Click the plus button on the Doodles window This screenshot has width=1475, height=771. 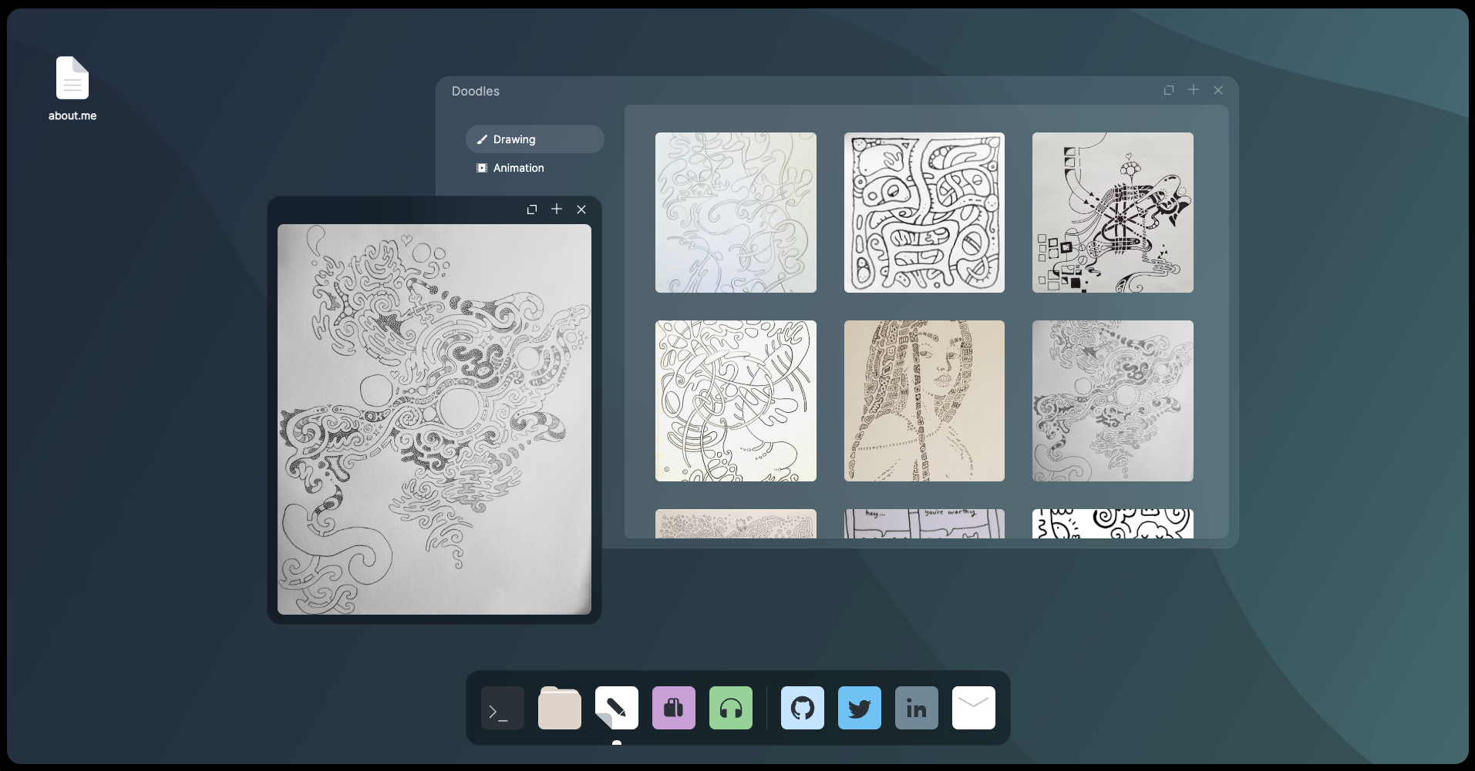pyautogui.click(x=1193, y=90)
